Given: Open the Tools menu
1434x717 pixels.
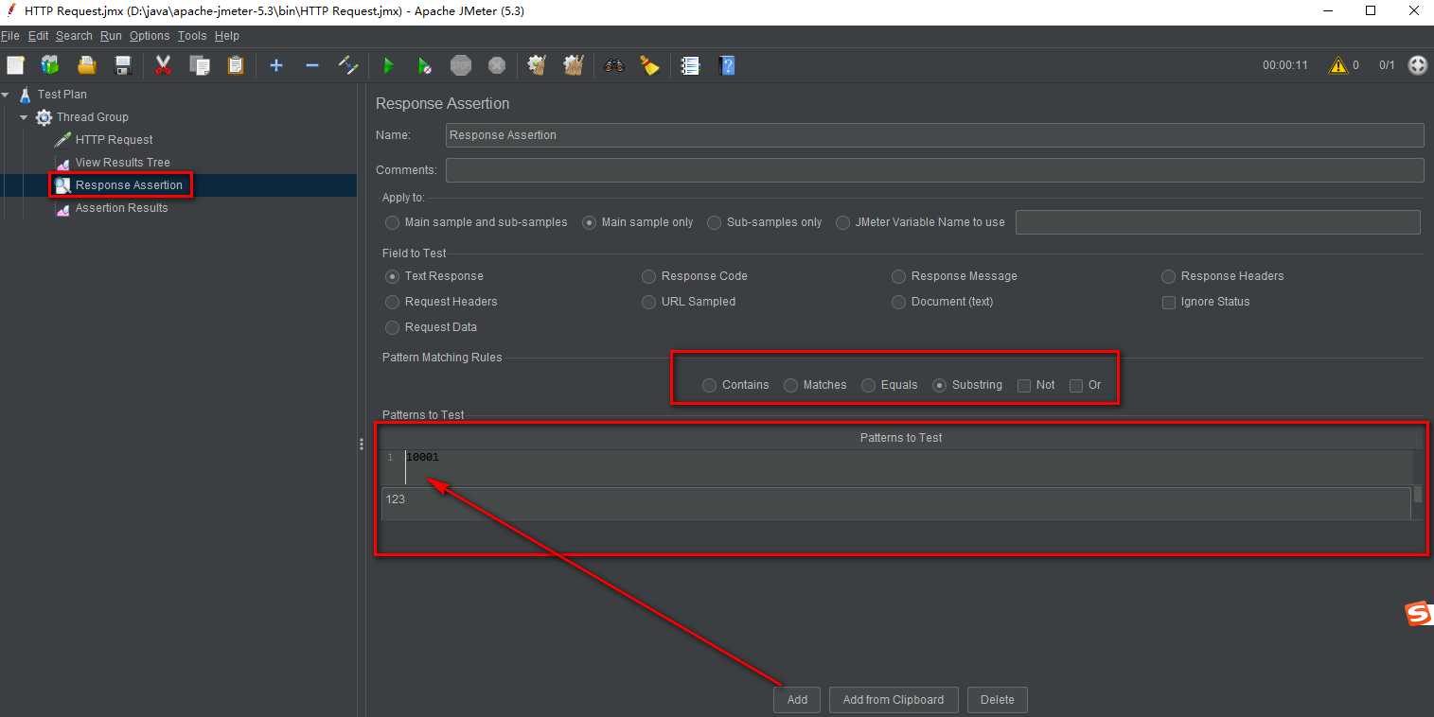Looking at the screenshot, I should [191, 36].
